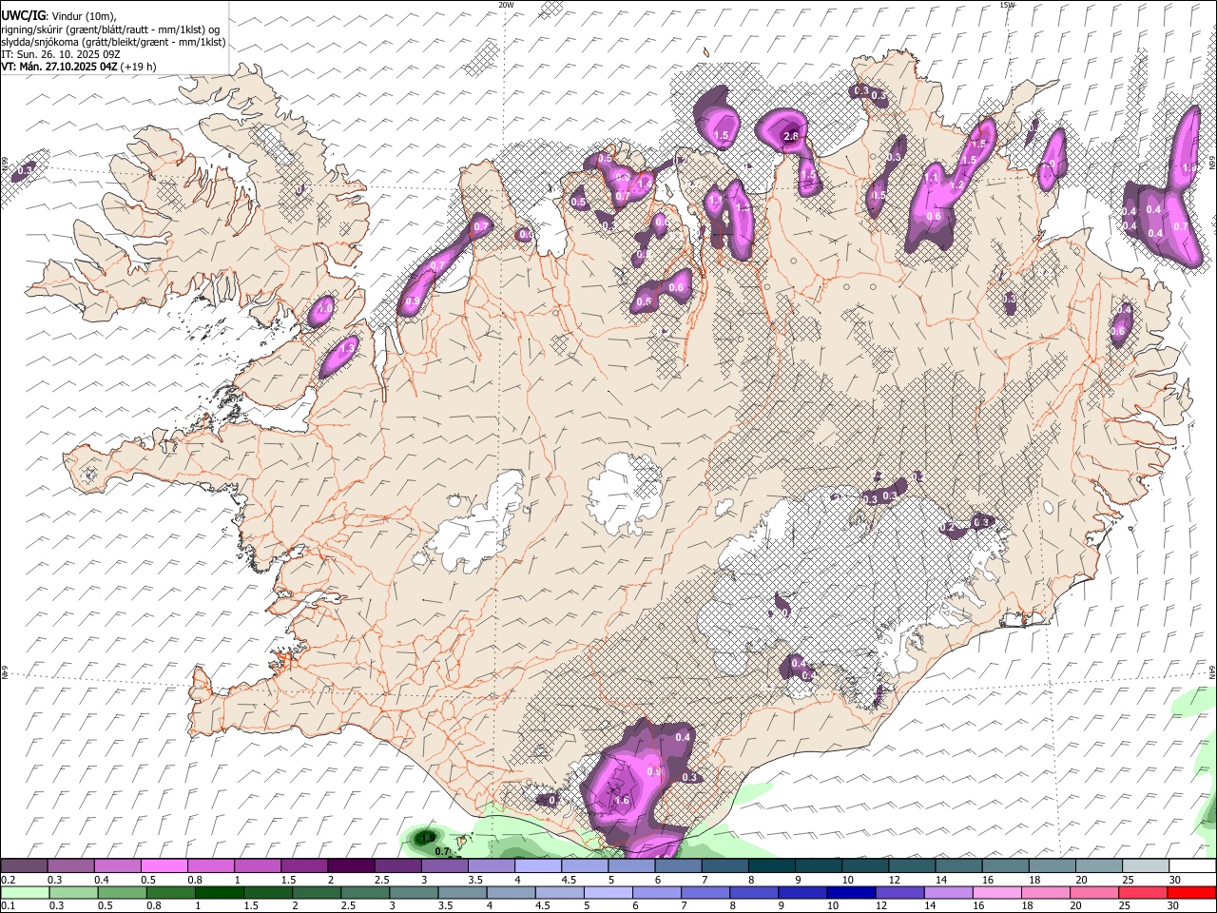Pick the snow scale swatch between 12 and 14
This screenshot has width=1217, height=913.
[911, 866]
